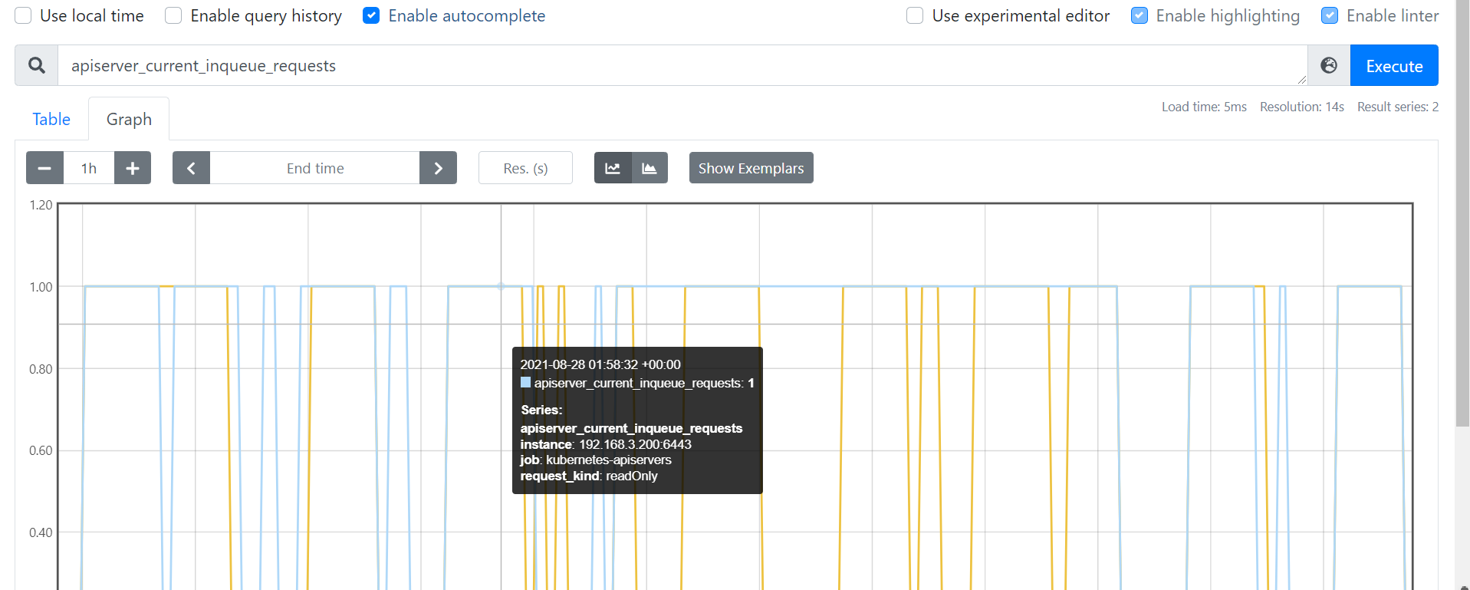Click the 0.60 y-axis label
Screen dimensions: 1470x590
[x=41, y=450]
